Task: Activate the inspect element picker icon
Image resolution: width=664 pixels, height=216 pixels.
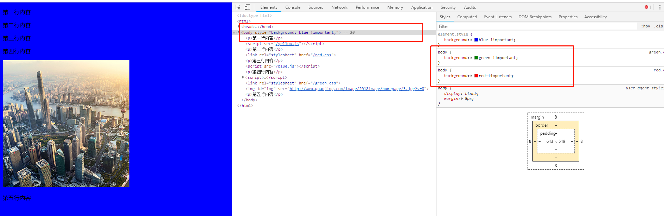Action: point(238,7)
